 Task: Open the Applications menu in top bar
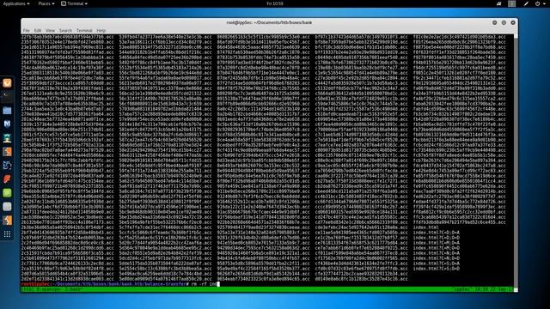[16, 3]
